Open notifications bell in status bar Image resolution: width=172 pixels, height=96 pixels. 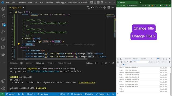[x=113, y=94]
